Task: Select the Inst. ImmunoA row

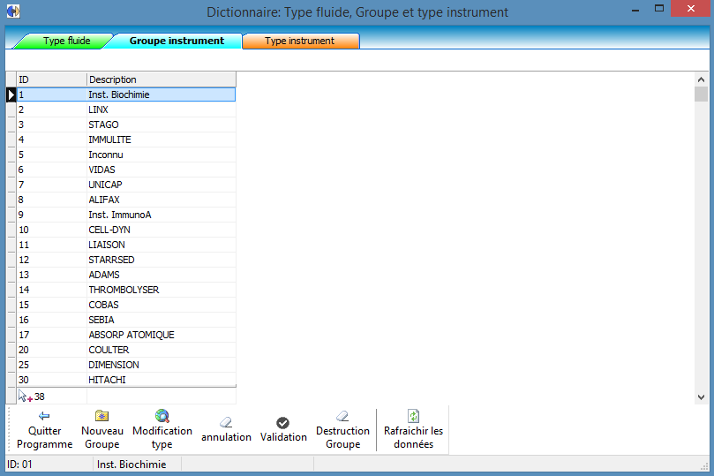Action: [x=126, y=215]
